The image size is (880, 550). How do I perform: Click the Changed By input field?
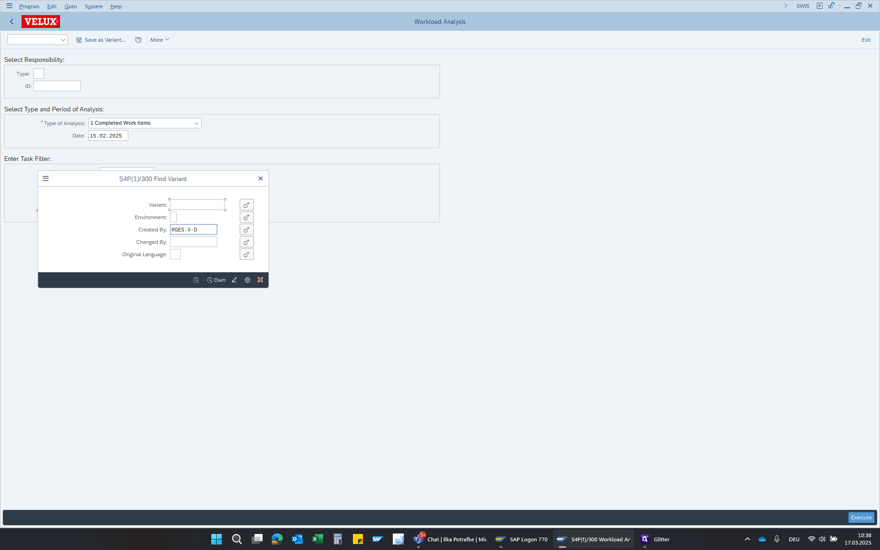click(193, 242)
